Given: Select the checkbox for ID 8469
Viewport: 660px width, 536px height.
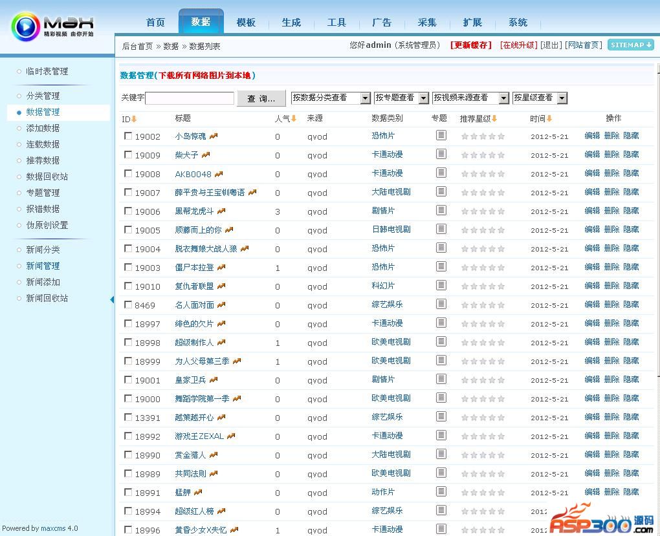Looking at the screenshot, I should pos(128,305).
